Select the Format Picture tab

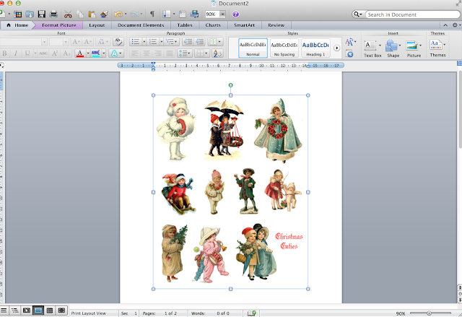pyautogui.click(x=59, y=25)
